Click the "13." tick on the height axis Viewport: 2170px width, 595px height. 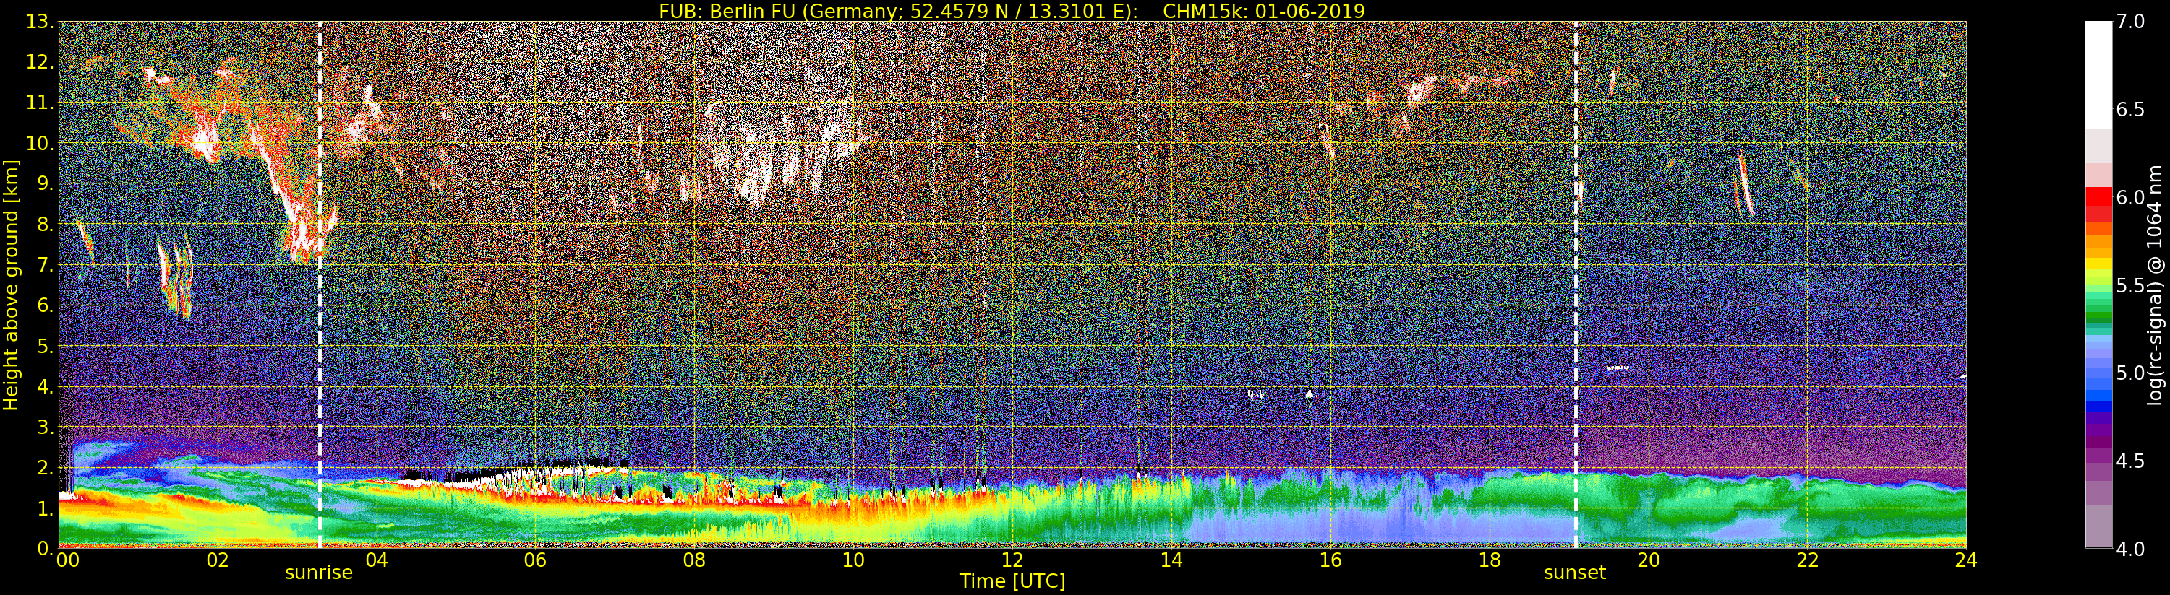tap(40, 22)
